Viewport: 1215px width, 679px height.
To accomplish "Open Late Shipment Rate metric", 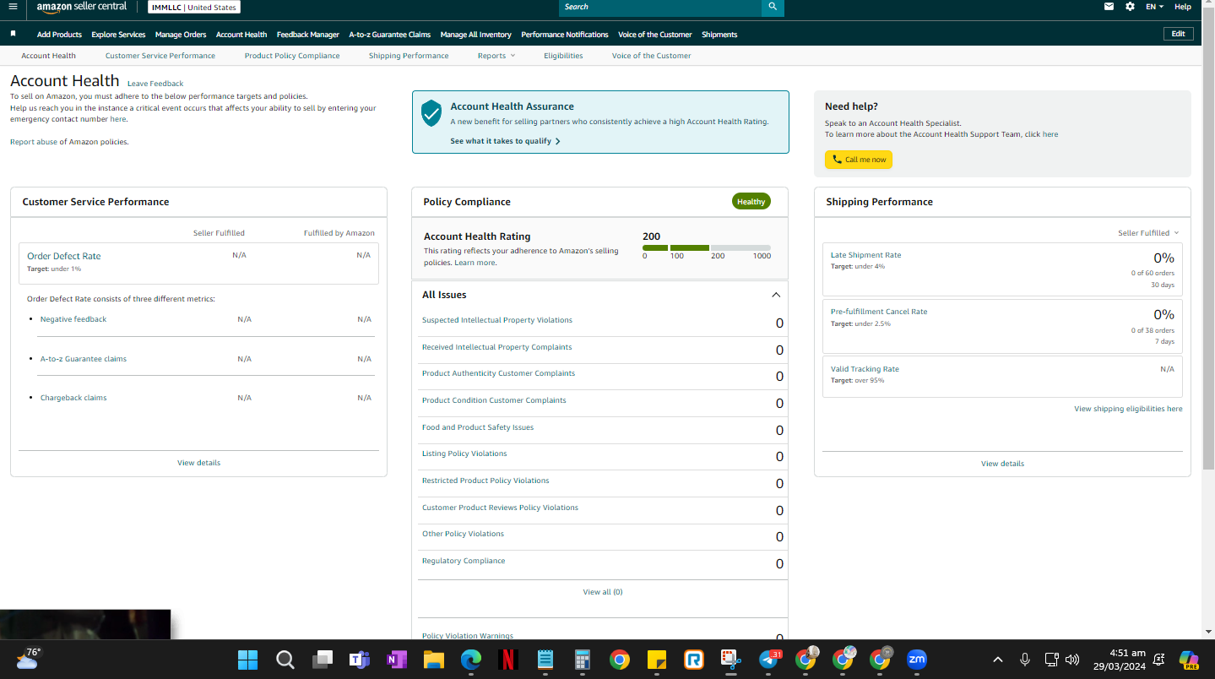I will 865,255.
